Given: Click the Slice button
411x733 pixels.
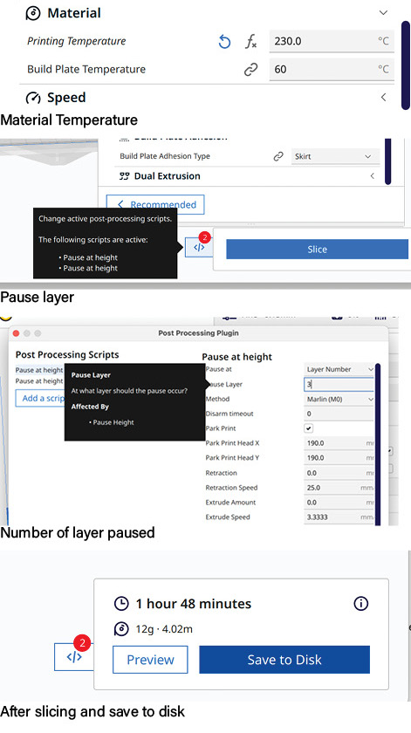Looking at the screenshot, I should pos(317,250).
